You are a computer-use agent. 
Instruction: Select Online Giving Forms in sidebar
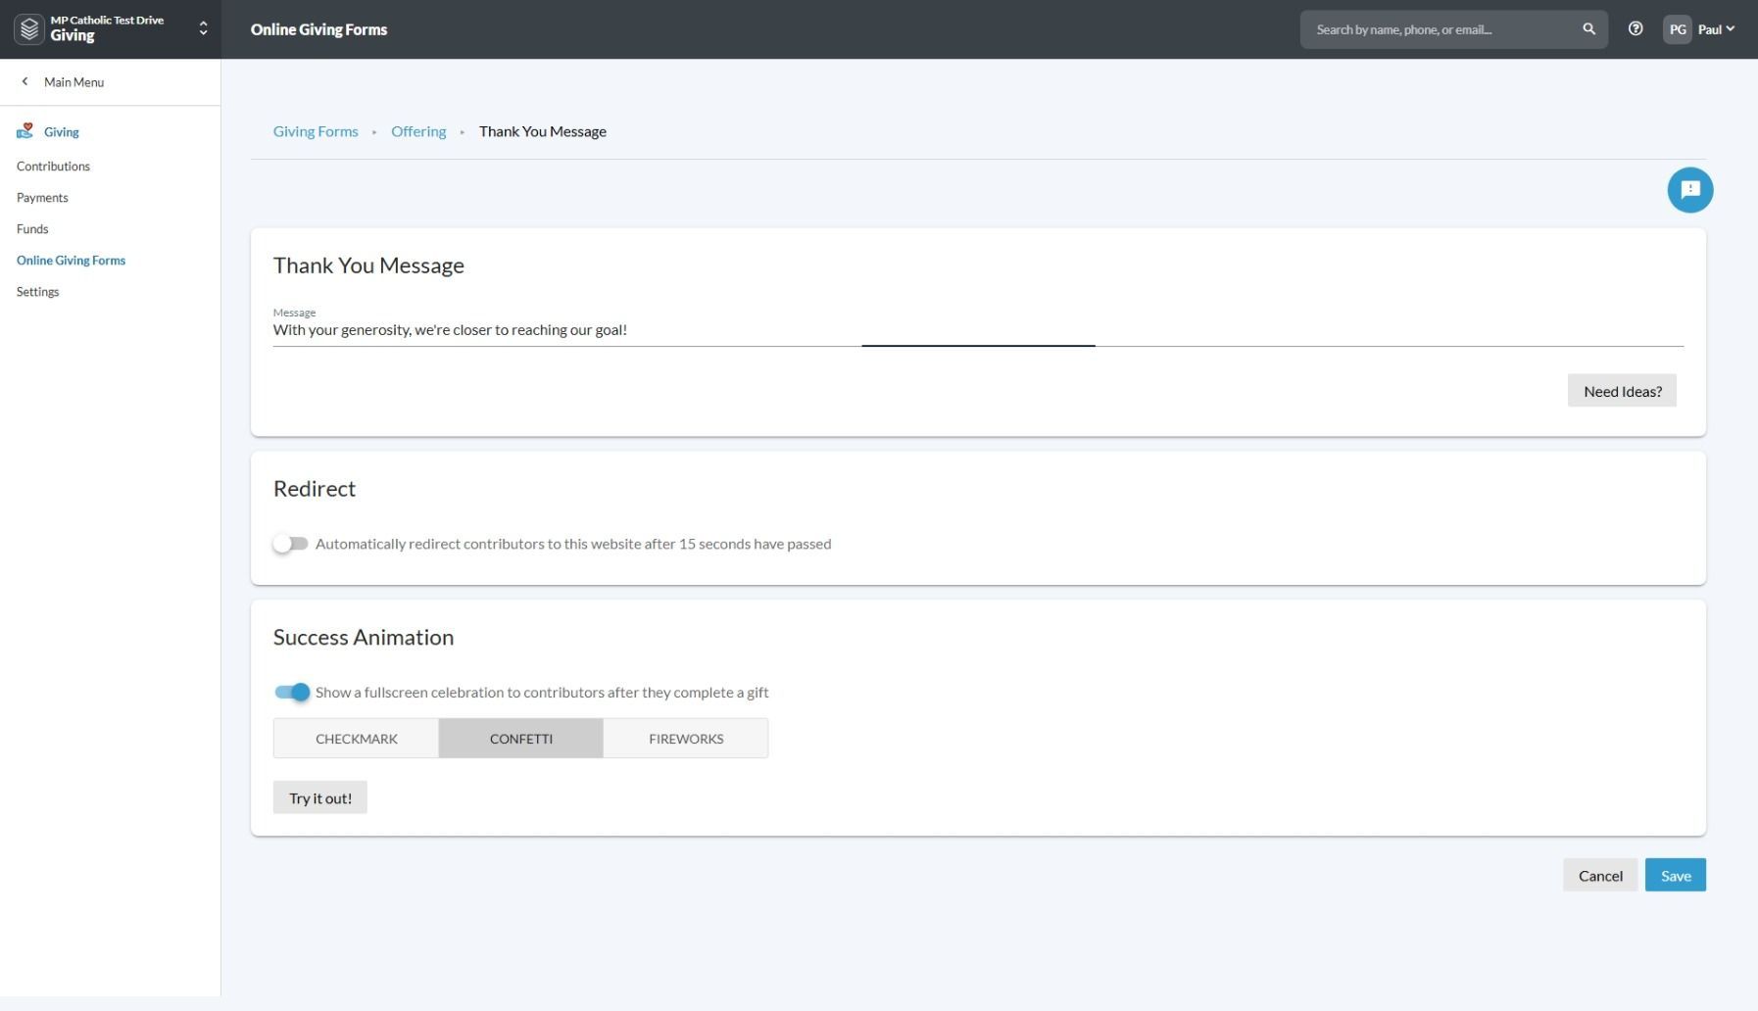click(x=71, y=261)
